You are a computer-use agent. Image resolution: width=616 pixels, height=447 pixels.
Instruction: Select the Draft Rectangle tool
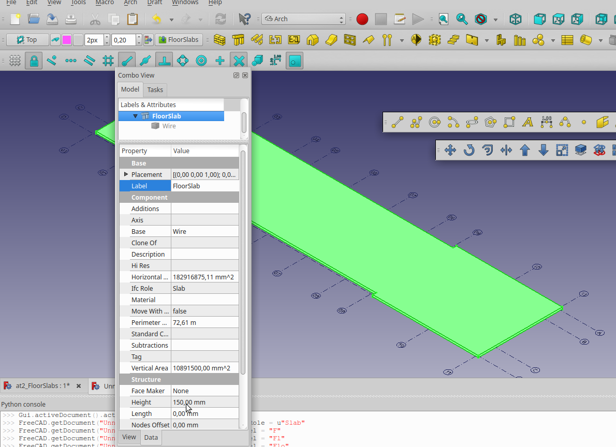coord(509,122)
